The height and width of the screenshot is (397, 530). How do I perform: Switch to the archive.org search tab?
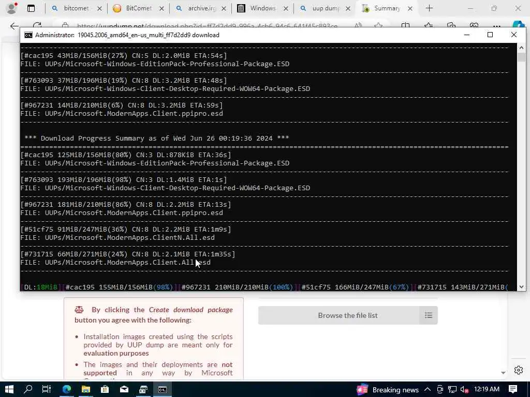pos(200,8)
